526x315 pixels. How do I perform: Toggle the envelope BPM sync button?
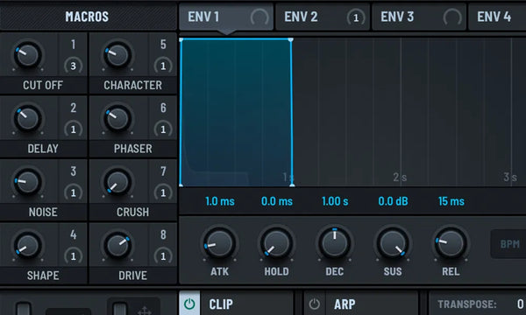point(508,244)
